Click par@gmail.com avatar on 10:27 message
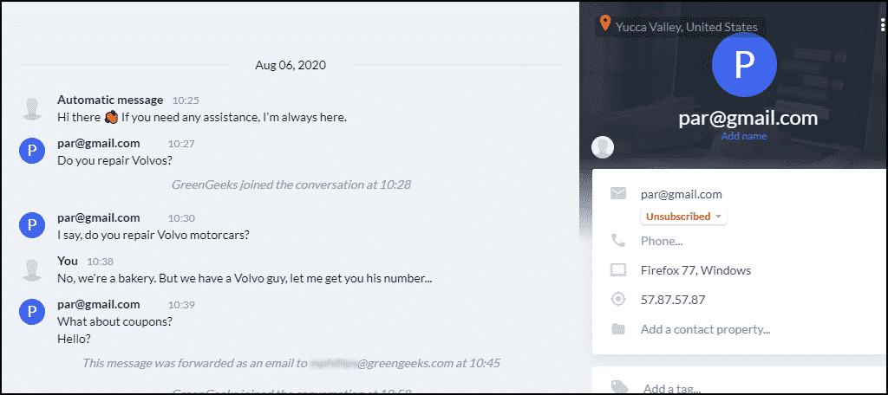Screen dimensions: 888x395 point(32,152)
